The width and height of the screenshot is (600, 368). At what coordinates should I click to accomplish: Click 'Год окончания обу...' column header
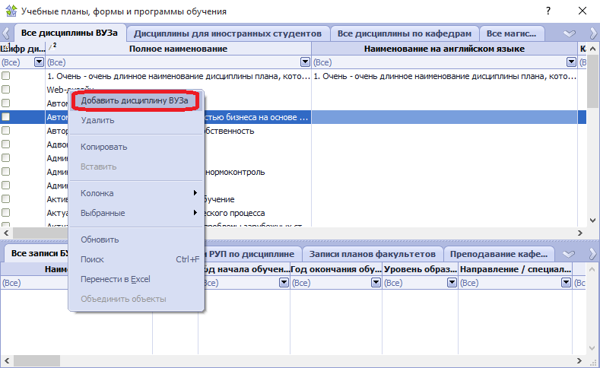(336, 269)
